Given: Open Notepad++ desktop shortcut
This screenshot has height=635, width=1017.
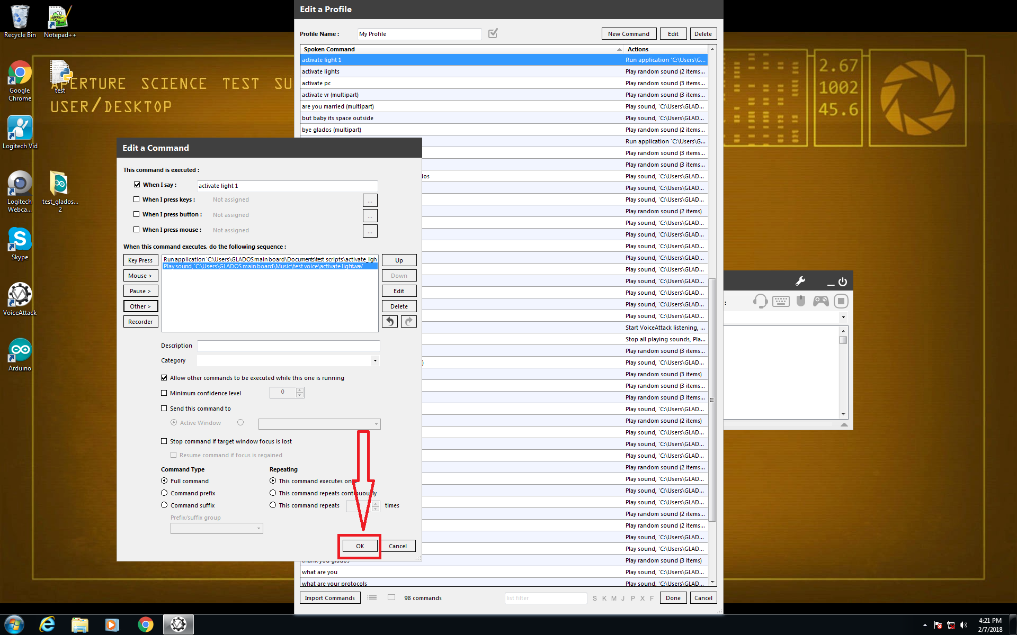Looking at the screenshot, I should tap(60, 21).
